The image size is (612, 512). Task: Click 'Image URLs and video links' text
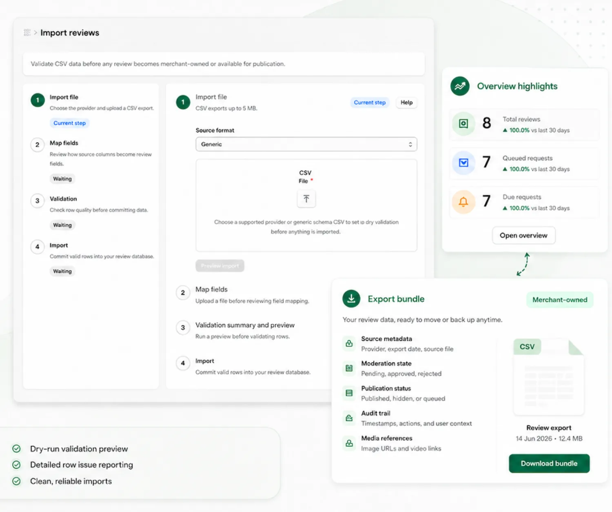401,448
